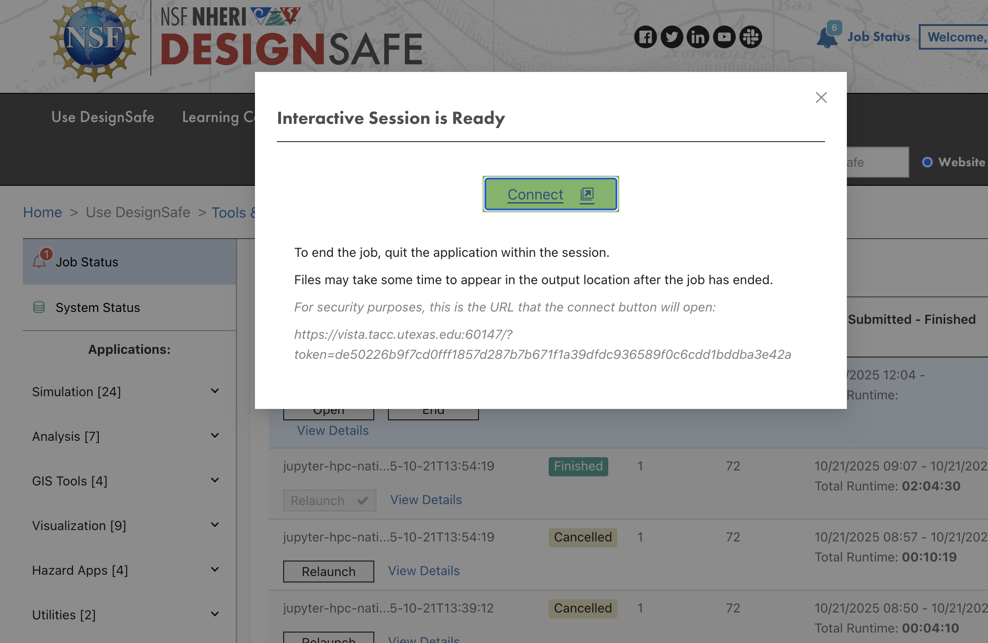Relaunch the first Cancelled jupyter job
Screen dimensions: 988x643
click(328, 572)
